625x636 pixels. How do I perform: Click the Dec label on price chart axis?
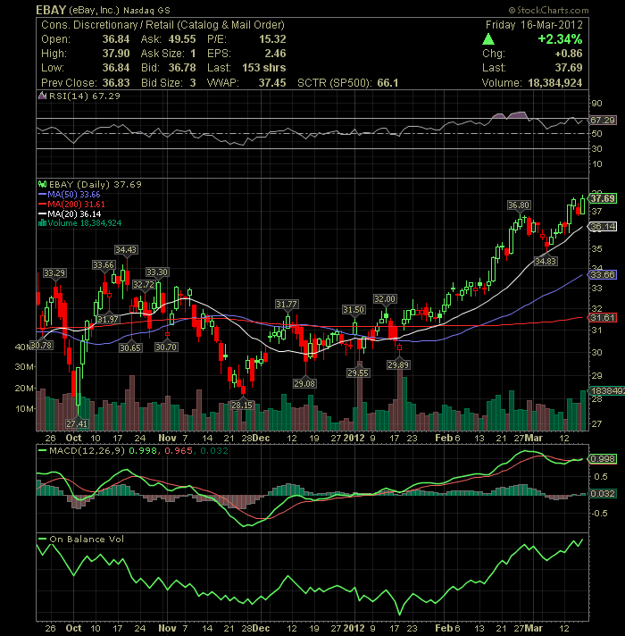(x=261, y=438)
